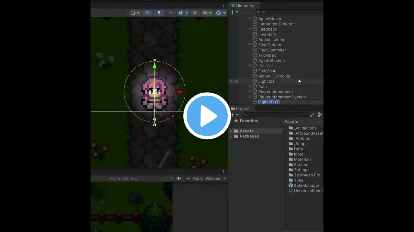The image size is (414, 232).
Task: Select Light 2D object in Hierarchy
Action: tap(266, 81)
